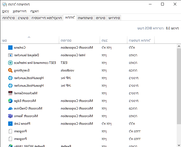Screen dimensions: 181x147
Task: Select the Phone Link row name
Action: [22, 124]
